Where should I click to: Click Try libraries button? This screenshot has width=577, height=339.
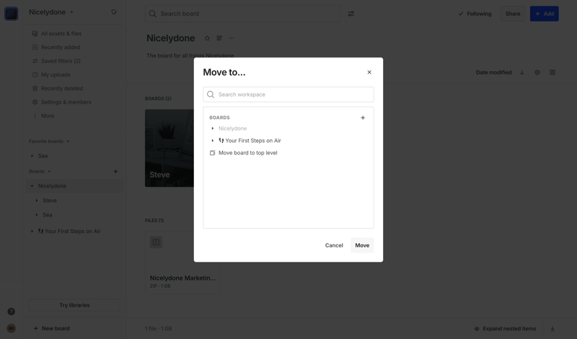point(74,305)
